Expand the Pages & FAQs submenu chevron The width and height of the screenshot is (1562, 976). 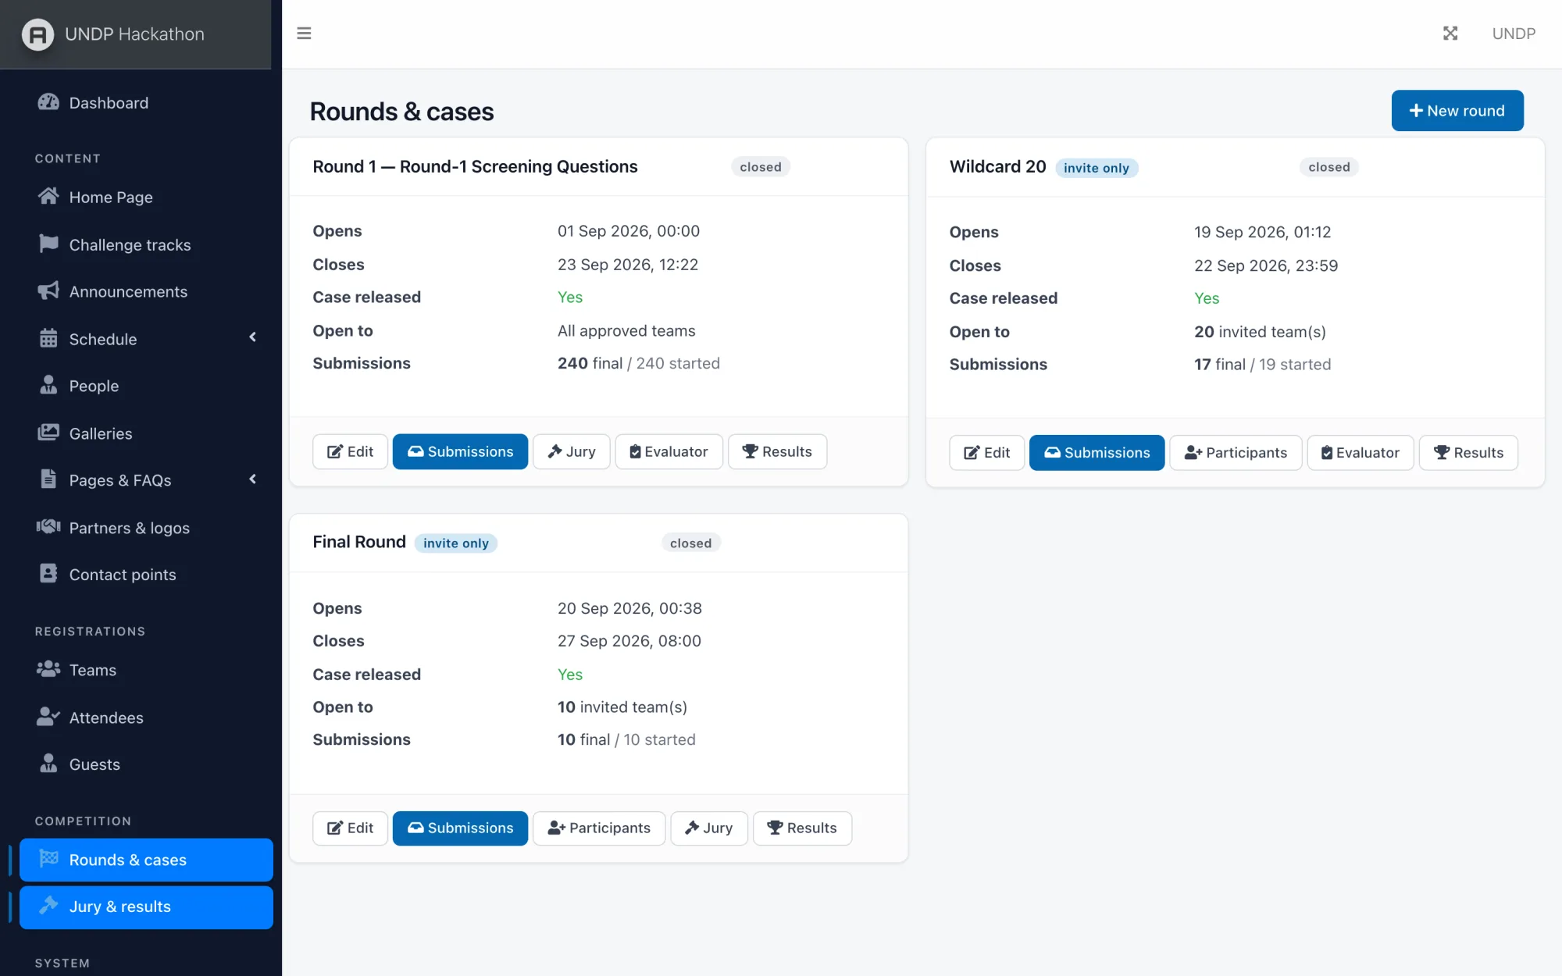pos(252,479)
